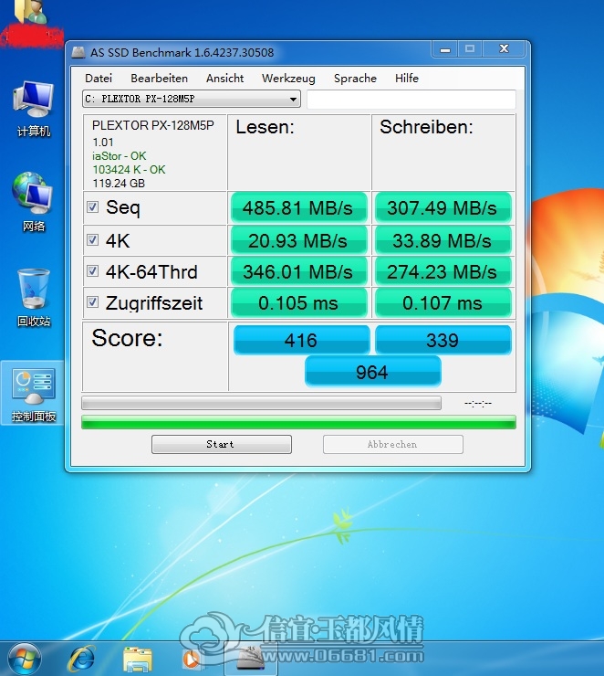Image resolution: width=604 pixels, height=676 pixels.
Task: Click the gray current-test progress bar
Action: click(261, 403)
